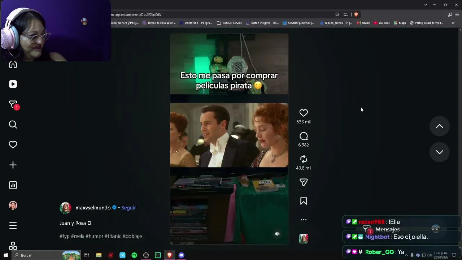
Task: Open Instagram search in sidebar
Action: click(x=13, y=125)
